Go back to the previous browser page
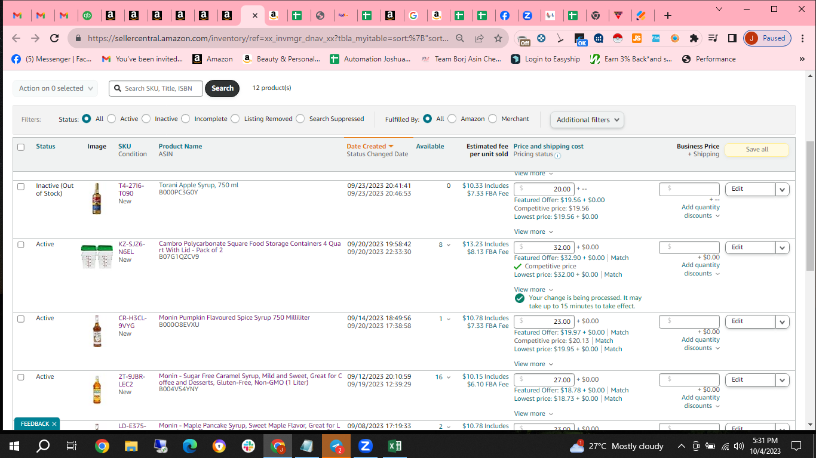Screen dimensions: 816x458 pos(16,38)
